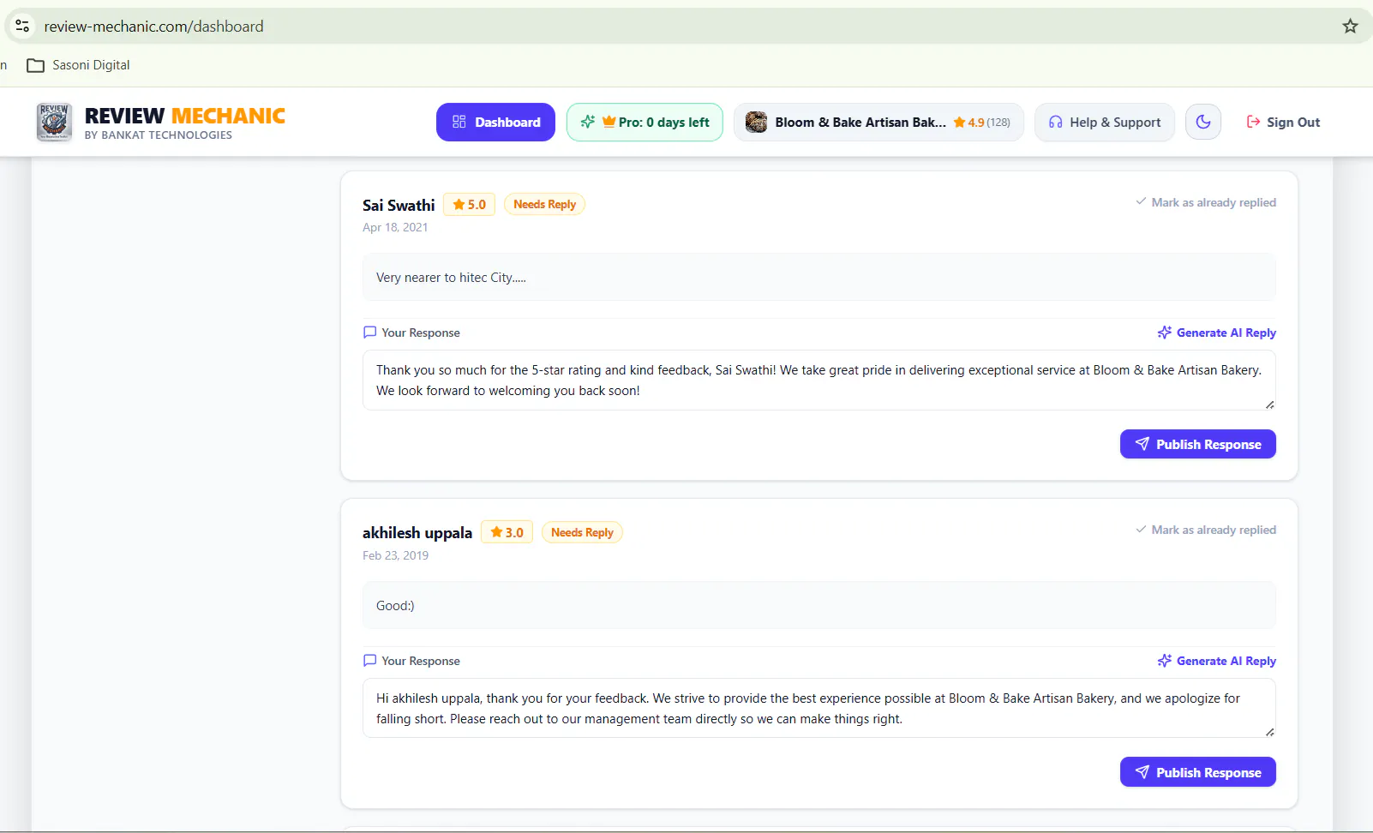Click the 3.0 star rating badge

click(x=507, y=532)
